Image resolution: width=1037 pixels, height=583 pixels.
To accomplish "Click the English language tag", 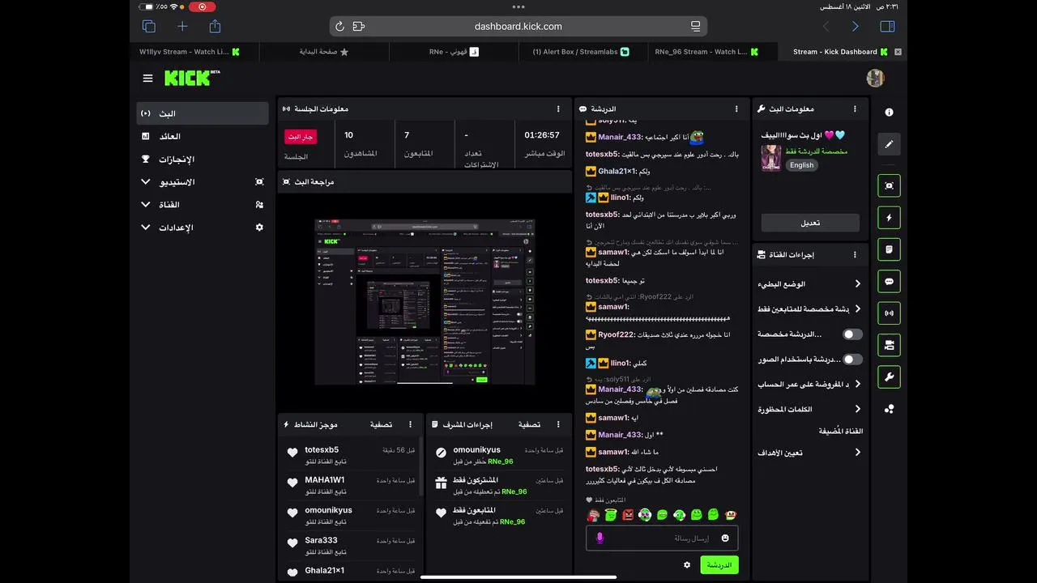I will click(801, 165).
